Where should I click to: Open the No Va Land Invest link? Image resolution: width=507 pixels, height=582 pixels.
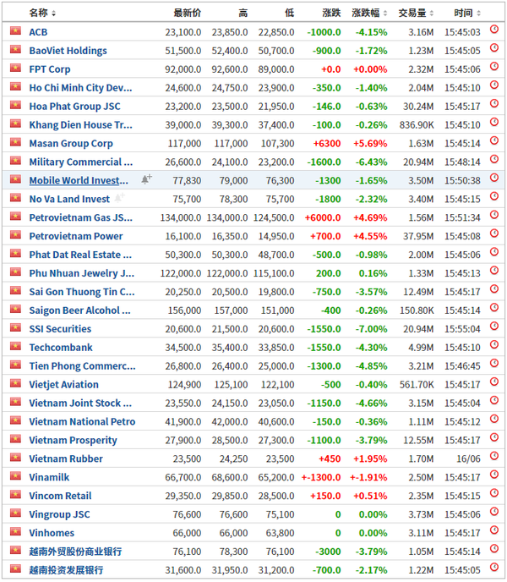69,199
